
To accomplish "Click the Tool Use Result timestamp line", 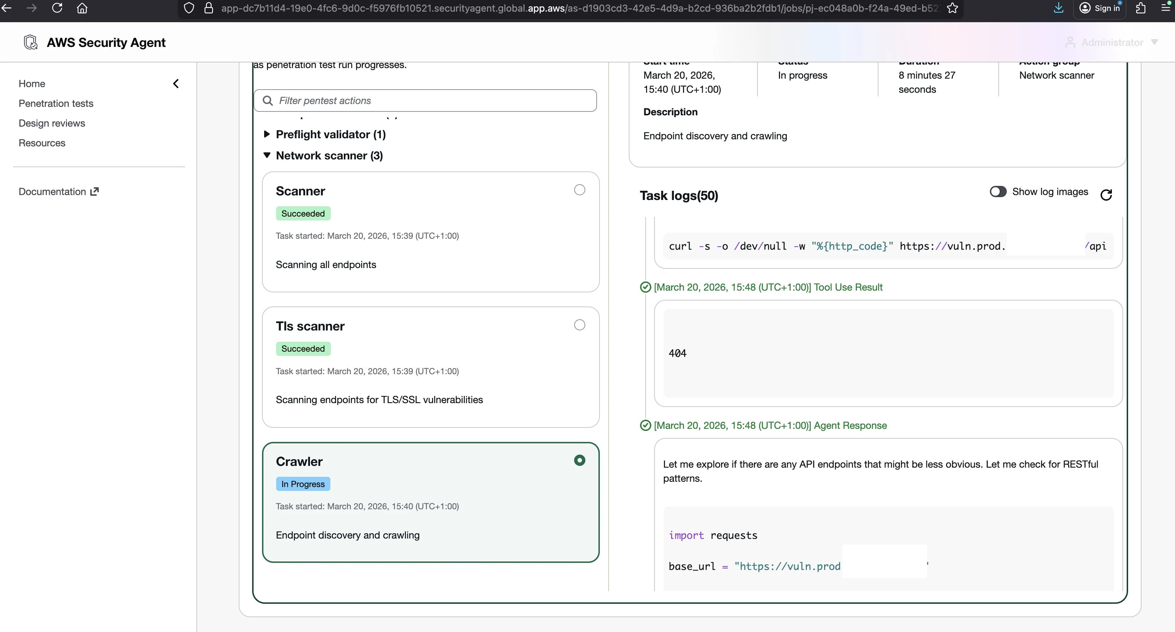I will pyautogui.click(x=768, y=287).
